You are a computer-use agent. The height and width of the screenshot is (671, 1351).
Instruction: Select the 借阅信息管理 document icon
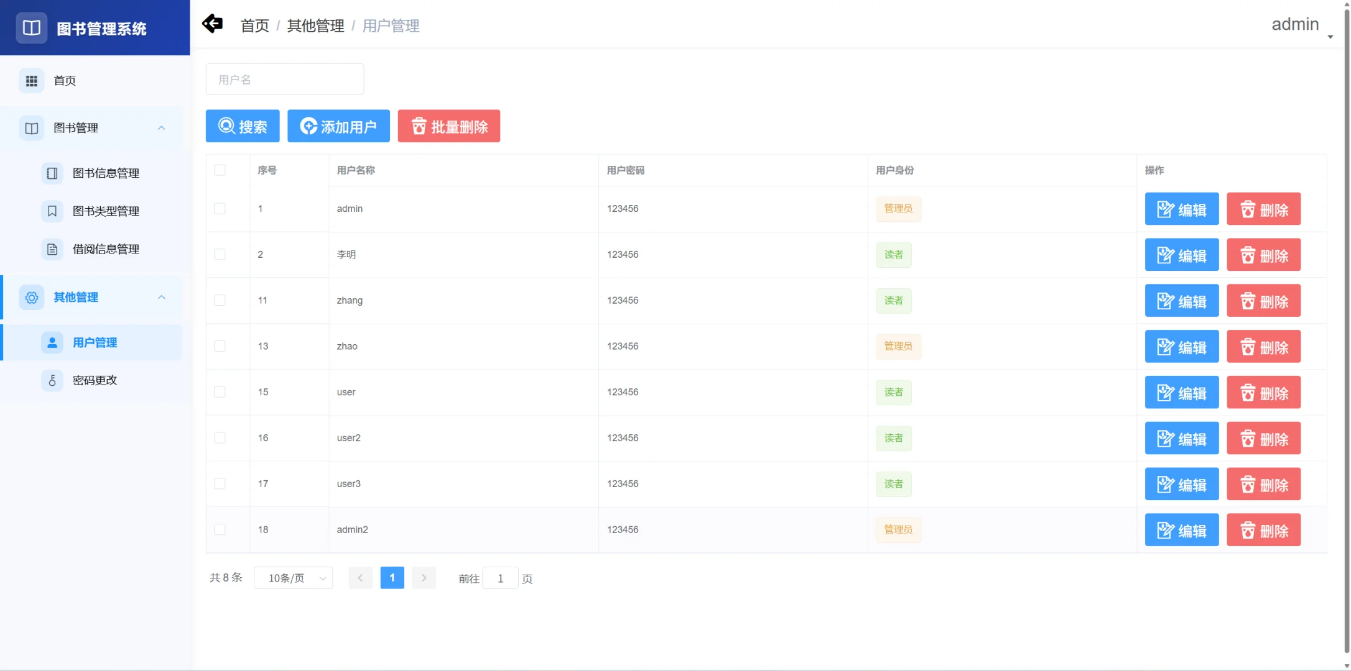pos(52,249)
